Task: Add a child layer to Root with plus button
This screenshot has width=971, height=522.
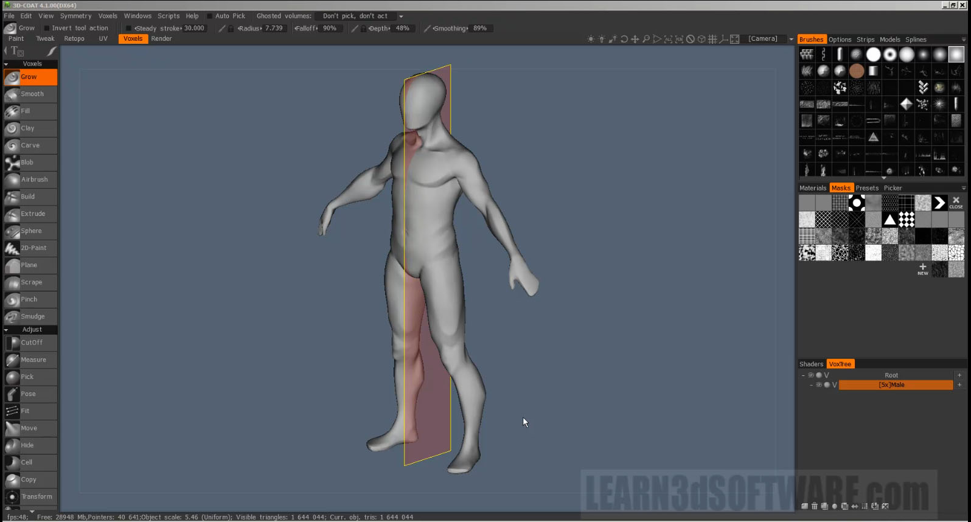Action: point(959,375)
